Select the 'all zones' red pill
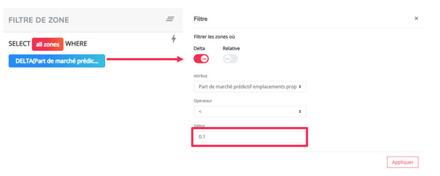The image size is (440, 176). [48, 44]
